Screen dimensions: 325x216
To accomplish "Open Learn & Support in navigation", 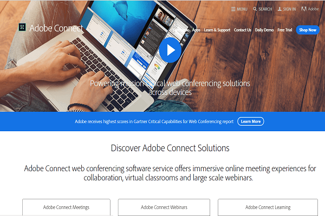I will 217,30.
